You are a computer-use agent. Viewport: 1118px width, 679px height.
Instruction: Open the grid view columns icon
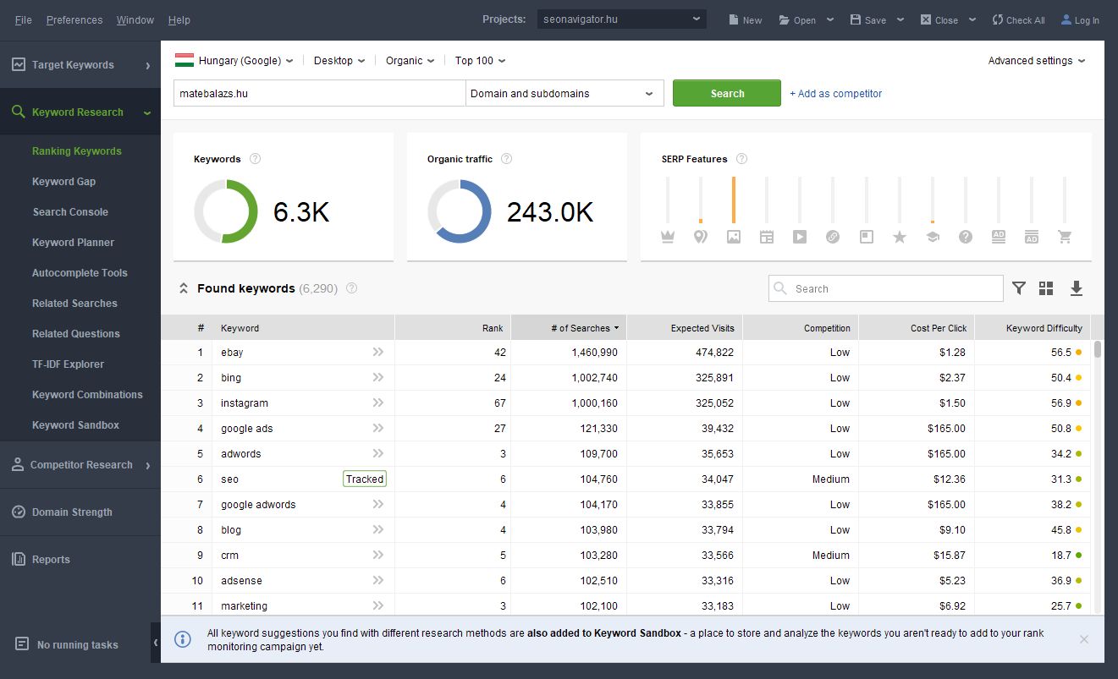[x=1046, y=288]
